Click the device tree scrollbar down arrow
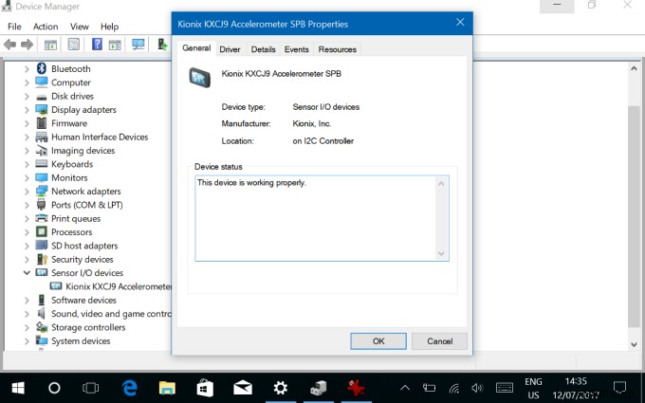This screenshot has width=645, height=403. (634, 344)
